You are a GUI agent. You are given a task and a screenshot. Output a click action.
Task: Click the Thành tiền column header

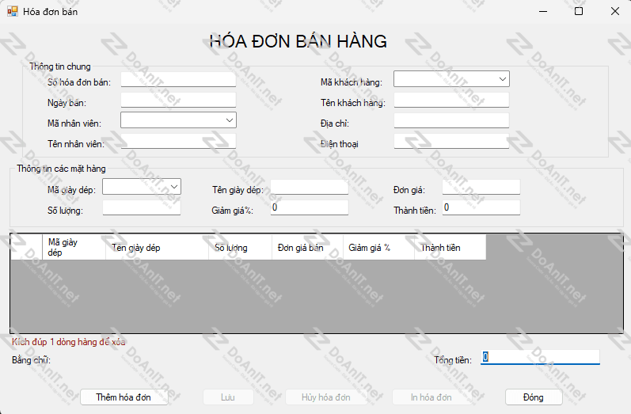point(450,248)
